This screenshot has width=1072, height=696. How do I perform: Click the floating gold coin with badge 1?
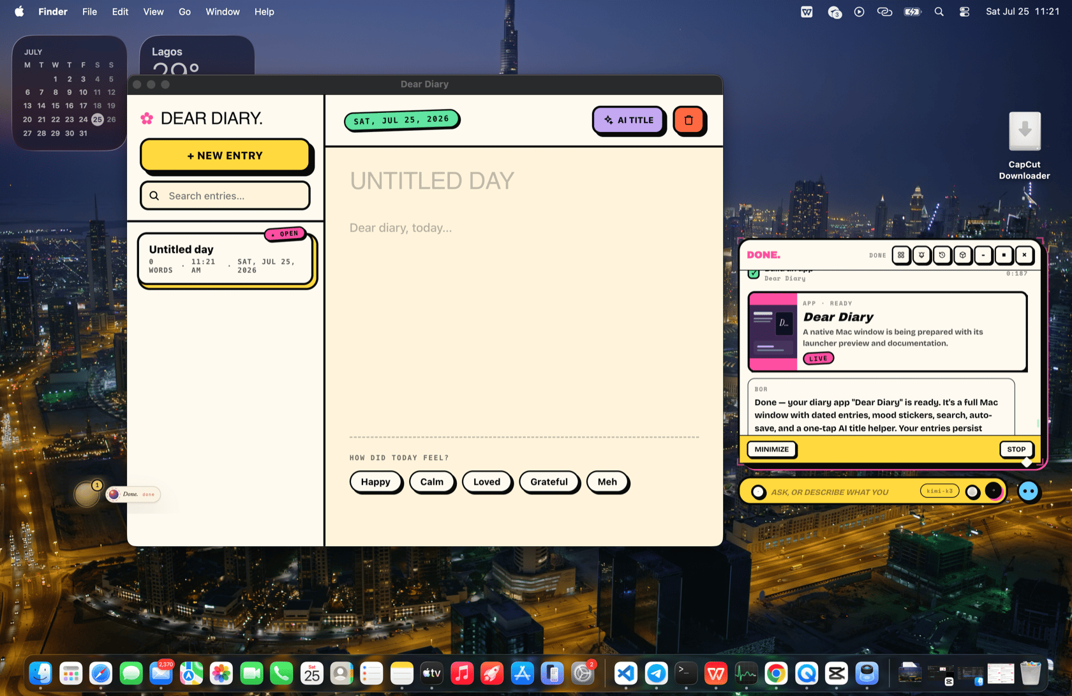coord(87,494)
